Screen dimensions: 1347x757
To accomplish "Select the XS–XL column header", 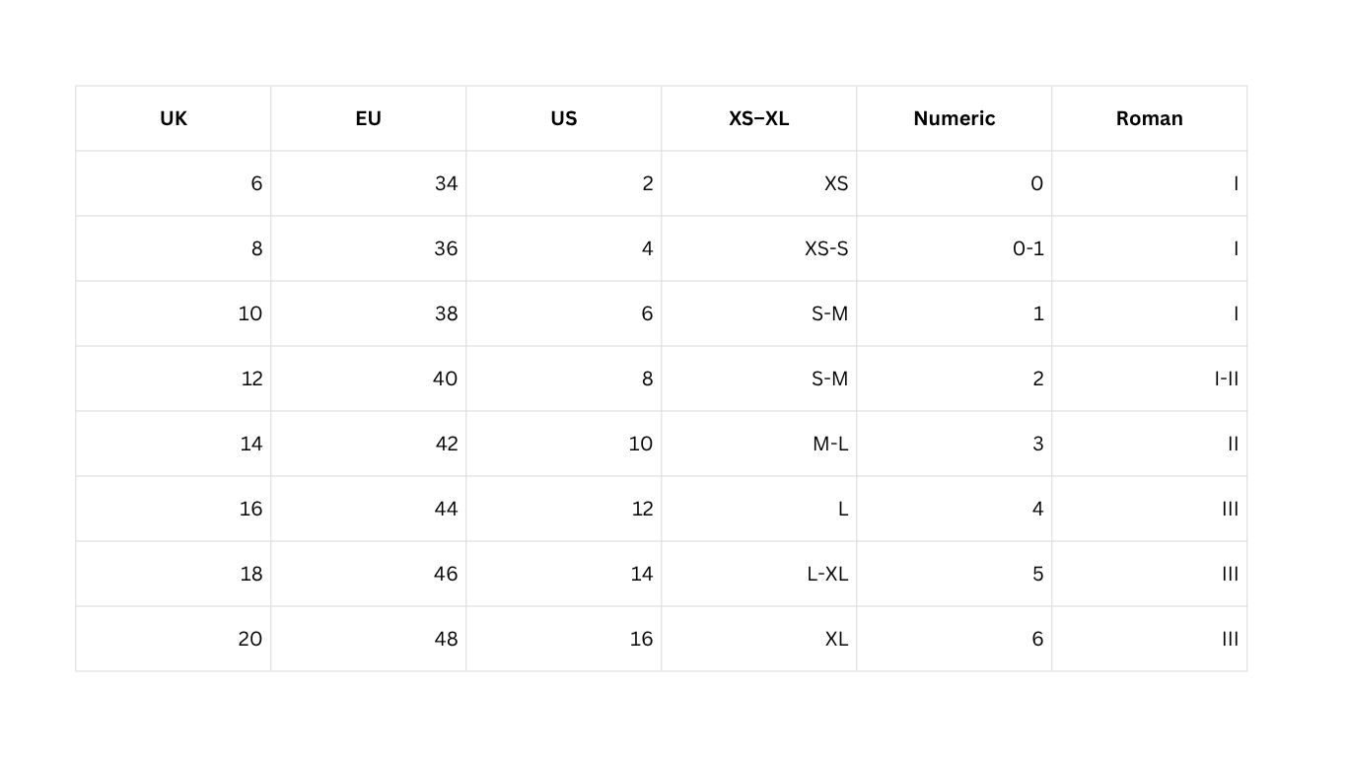I will tap(758, 118).
